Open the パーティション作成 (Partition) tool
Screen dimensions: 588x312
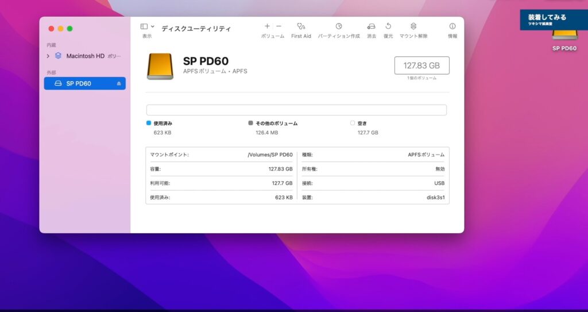(x=339, y=26)
